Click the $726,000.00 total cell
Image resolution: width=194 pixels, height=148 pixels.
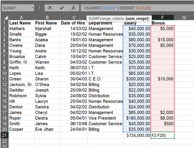[x=137, y=135]
